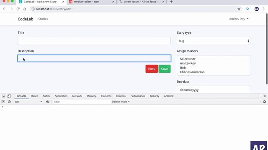268x150 pixels.
Task: Close the Lorem Ipsum tab
Action: click(163, 2)
